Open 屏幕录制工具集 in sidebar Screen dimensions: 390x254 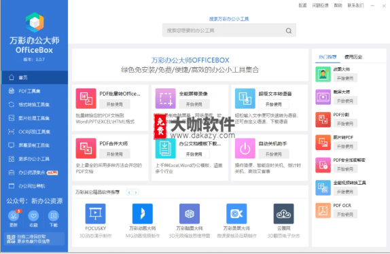point(34,145)
